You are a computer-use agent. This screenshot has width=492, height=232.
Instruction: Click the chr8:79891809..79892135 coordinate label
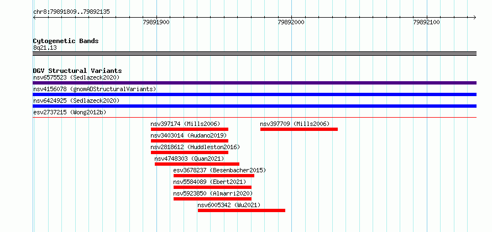coord(71,12)
